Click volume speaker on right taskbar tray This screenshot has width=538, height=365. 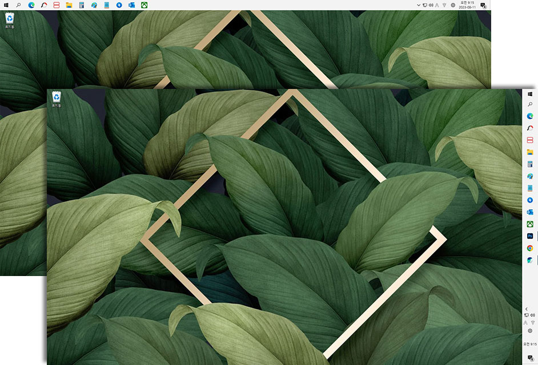[x=533, y=315]
